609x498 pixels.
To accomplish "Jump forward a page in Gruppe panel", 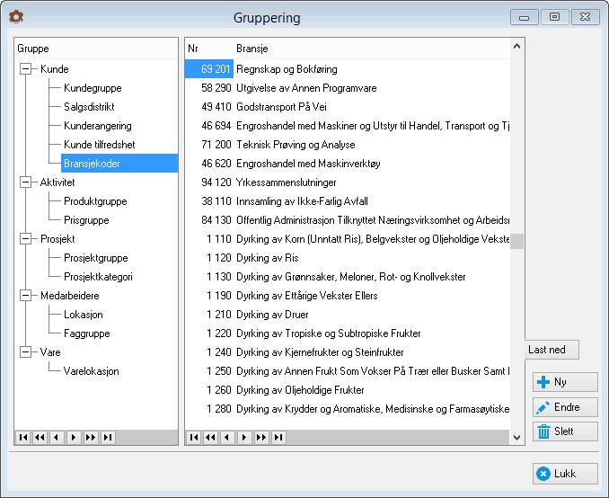I will (x=91, y=438).
